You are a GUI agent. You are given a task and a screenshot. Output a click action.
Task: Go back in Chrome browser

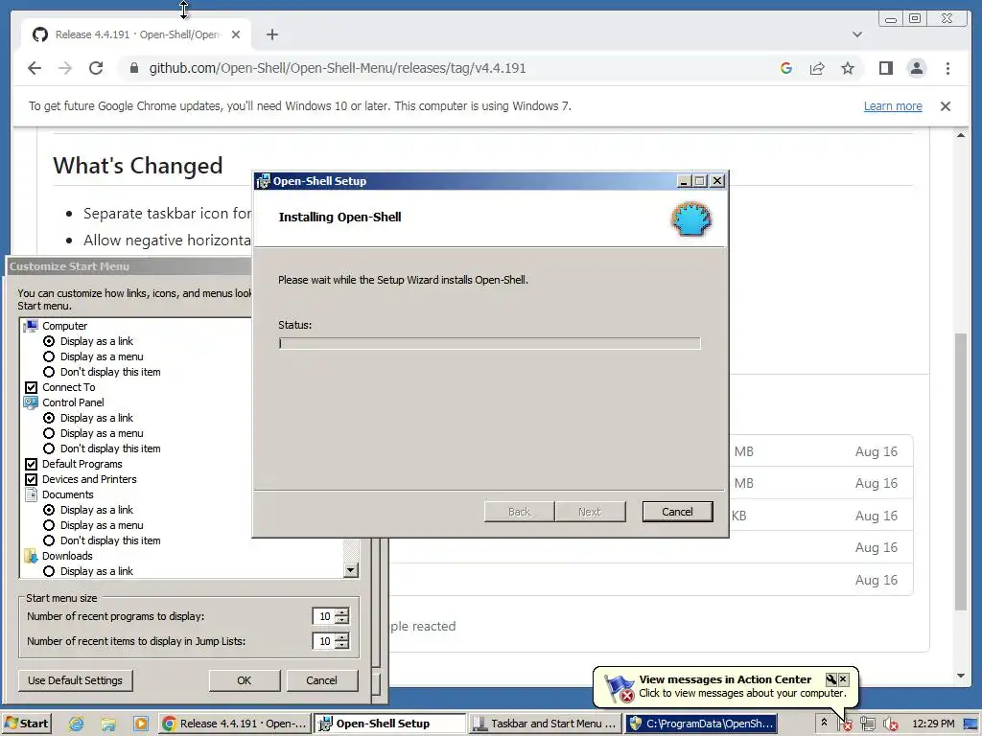(35, 68)
